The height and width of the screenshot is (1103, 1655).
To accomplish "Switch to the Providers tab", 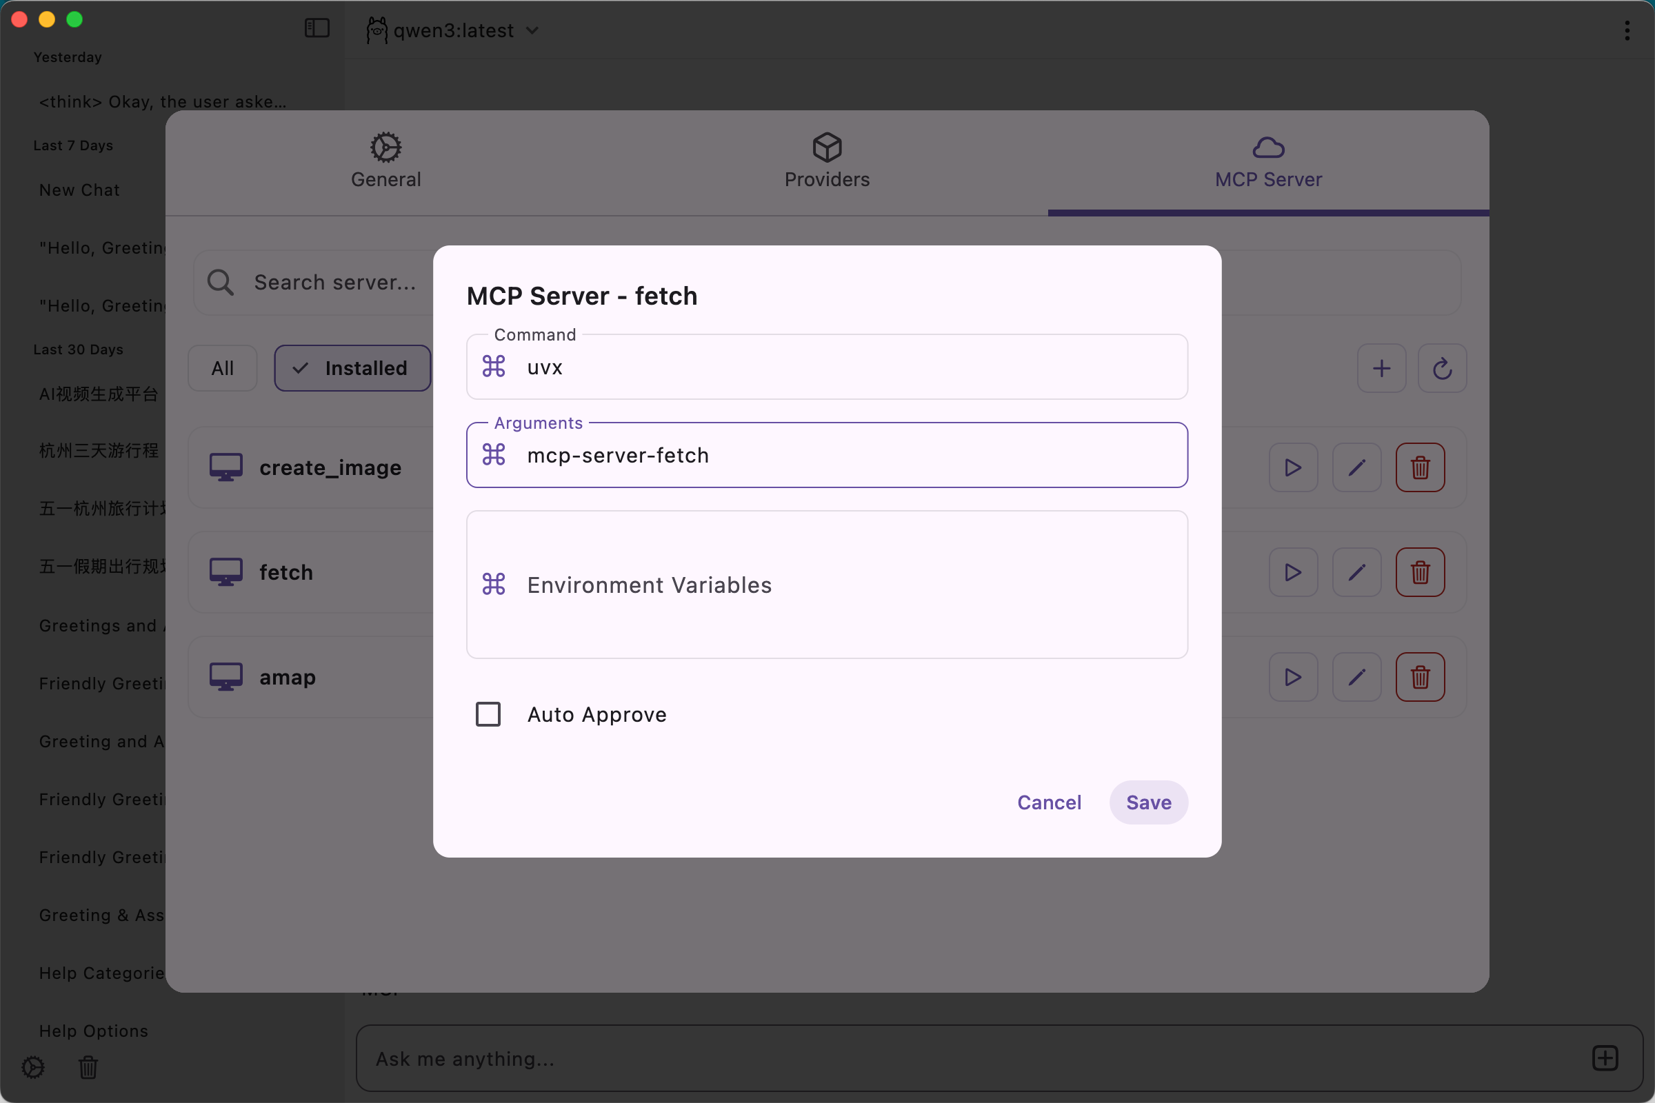I will 827,162.
